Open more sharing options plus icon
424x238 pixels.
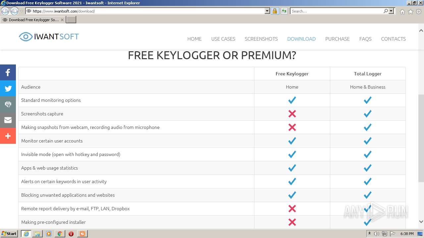(8, 136)
